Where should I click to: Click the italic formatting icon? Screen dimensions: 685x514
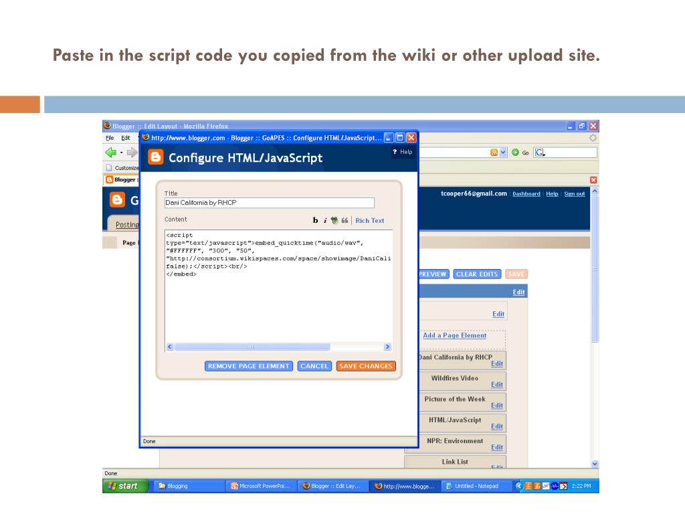pyautogui.click(x=325, y=220)
